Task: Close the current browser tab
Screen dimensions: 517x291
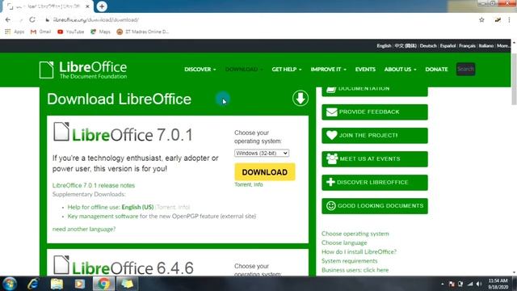Action: tap(88, 6)
